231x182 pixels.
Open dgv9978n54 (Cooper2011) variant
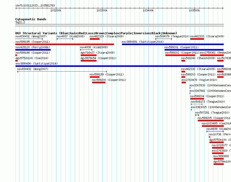click(x=89, y=61)
